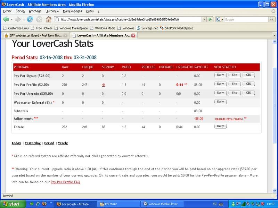Open the list all tabs dropdown

pyautogui.click(x=275, y=35)
